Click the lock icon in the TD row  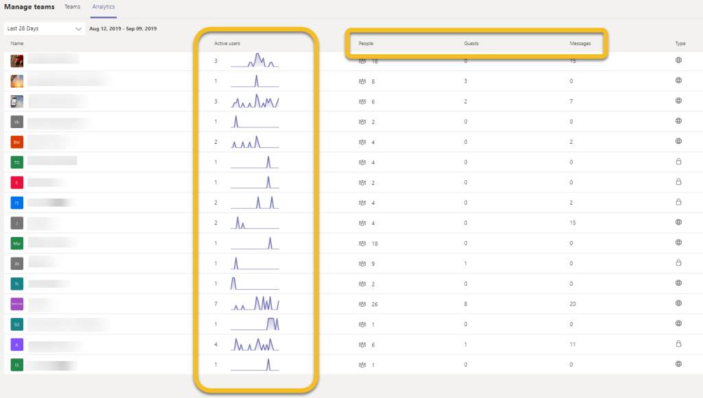point(678,162)
